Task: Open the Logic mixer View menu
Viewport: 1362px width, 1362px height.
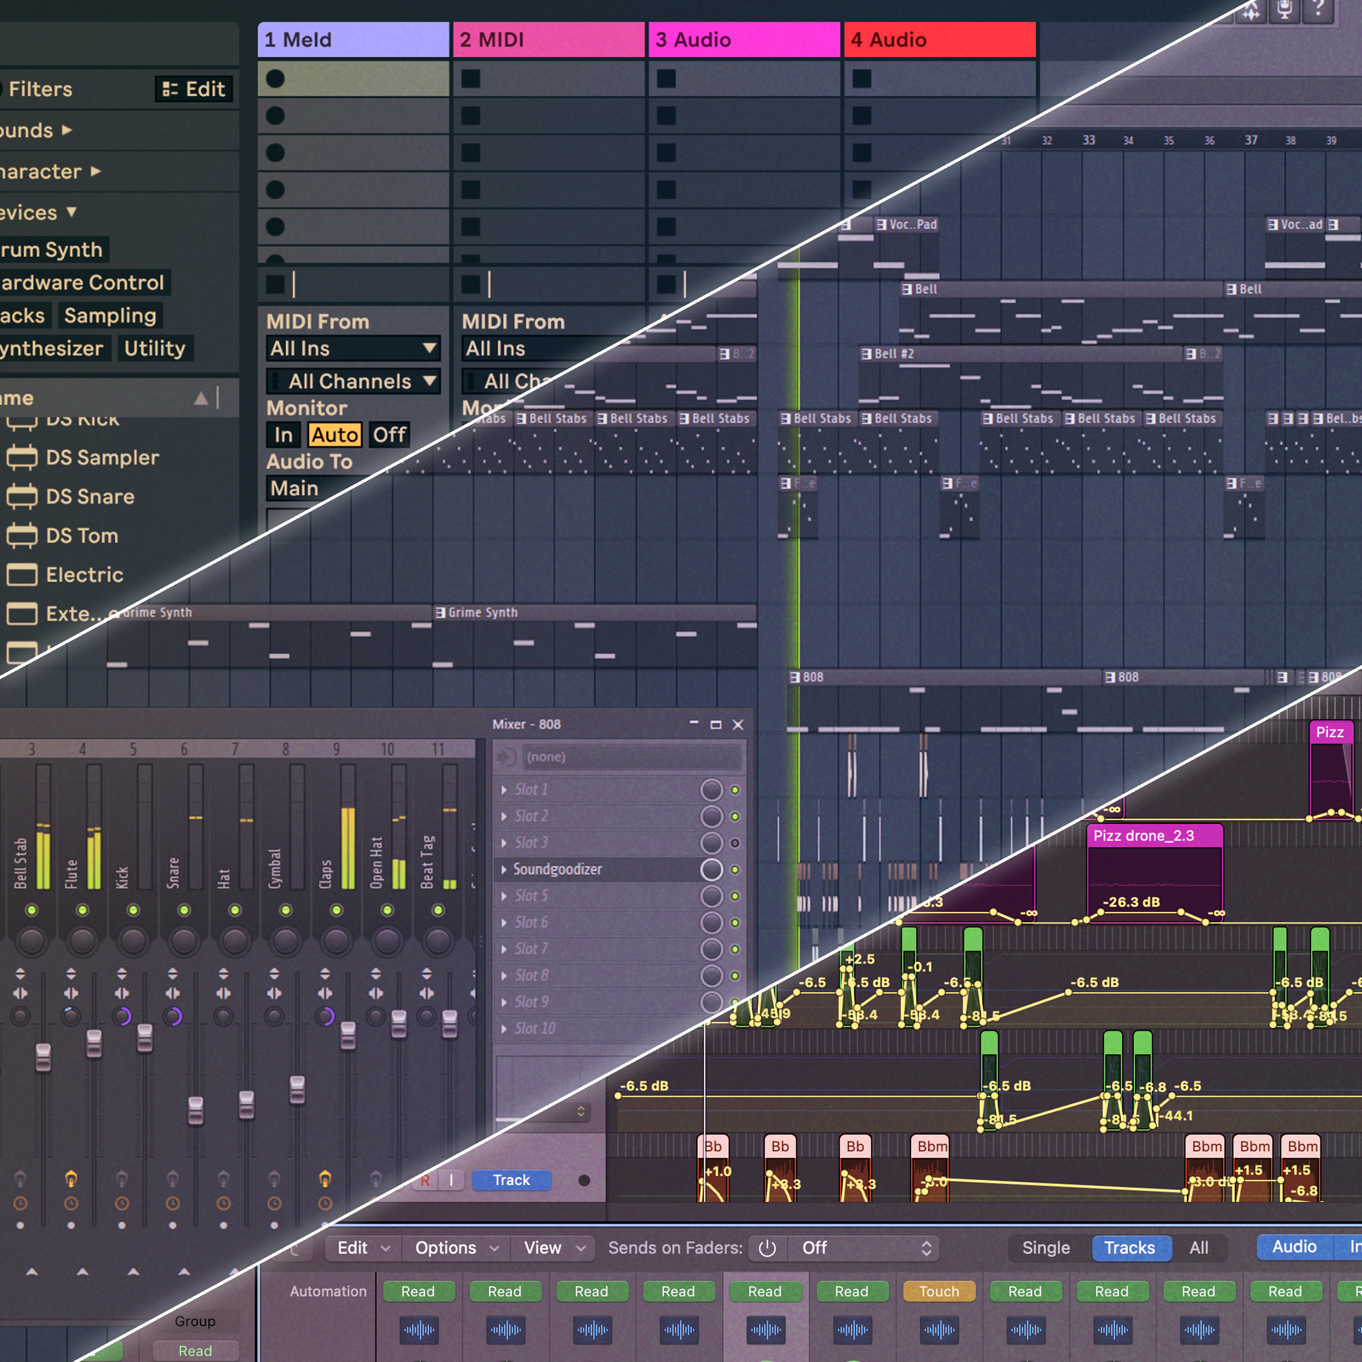Action: (x=554, y=1249)
